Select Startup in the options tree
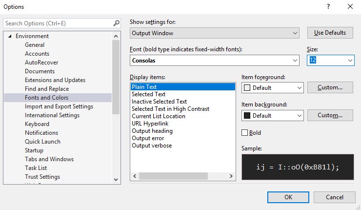 (34, 150)
